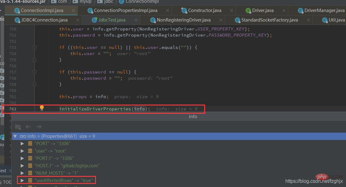The height and width of the screenshot is (187, 346).
Task: Switch to the Driver.java tab
Action: [x=262, y=10]
